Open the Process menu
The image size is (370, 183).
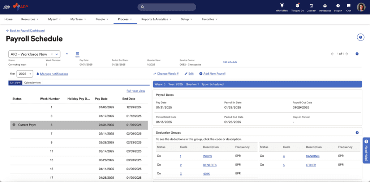125,19
